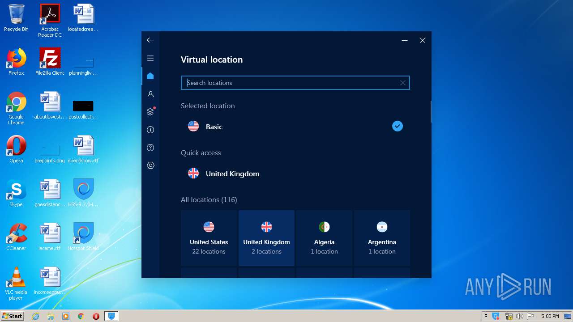Select aboutlowest document on desktop
Image resolution: width=573 pixels, height=322 pixels.
50,106
